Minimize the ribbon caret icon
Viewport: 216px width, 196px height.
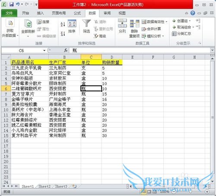[186, 13]
